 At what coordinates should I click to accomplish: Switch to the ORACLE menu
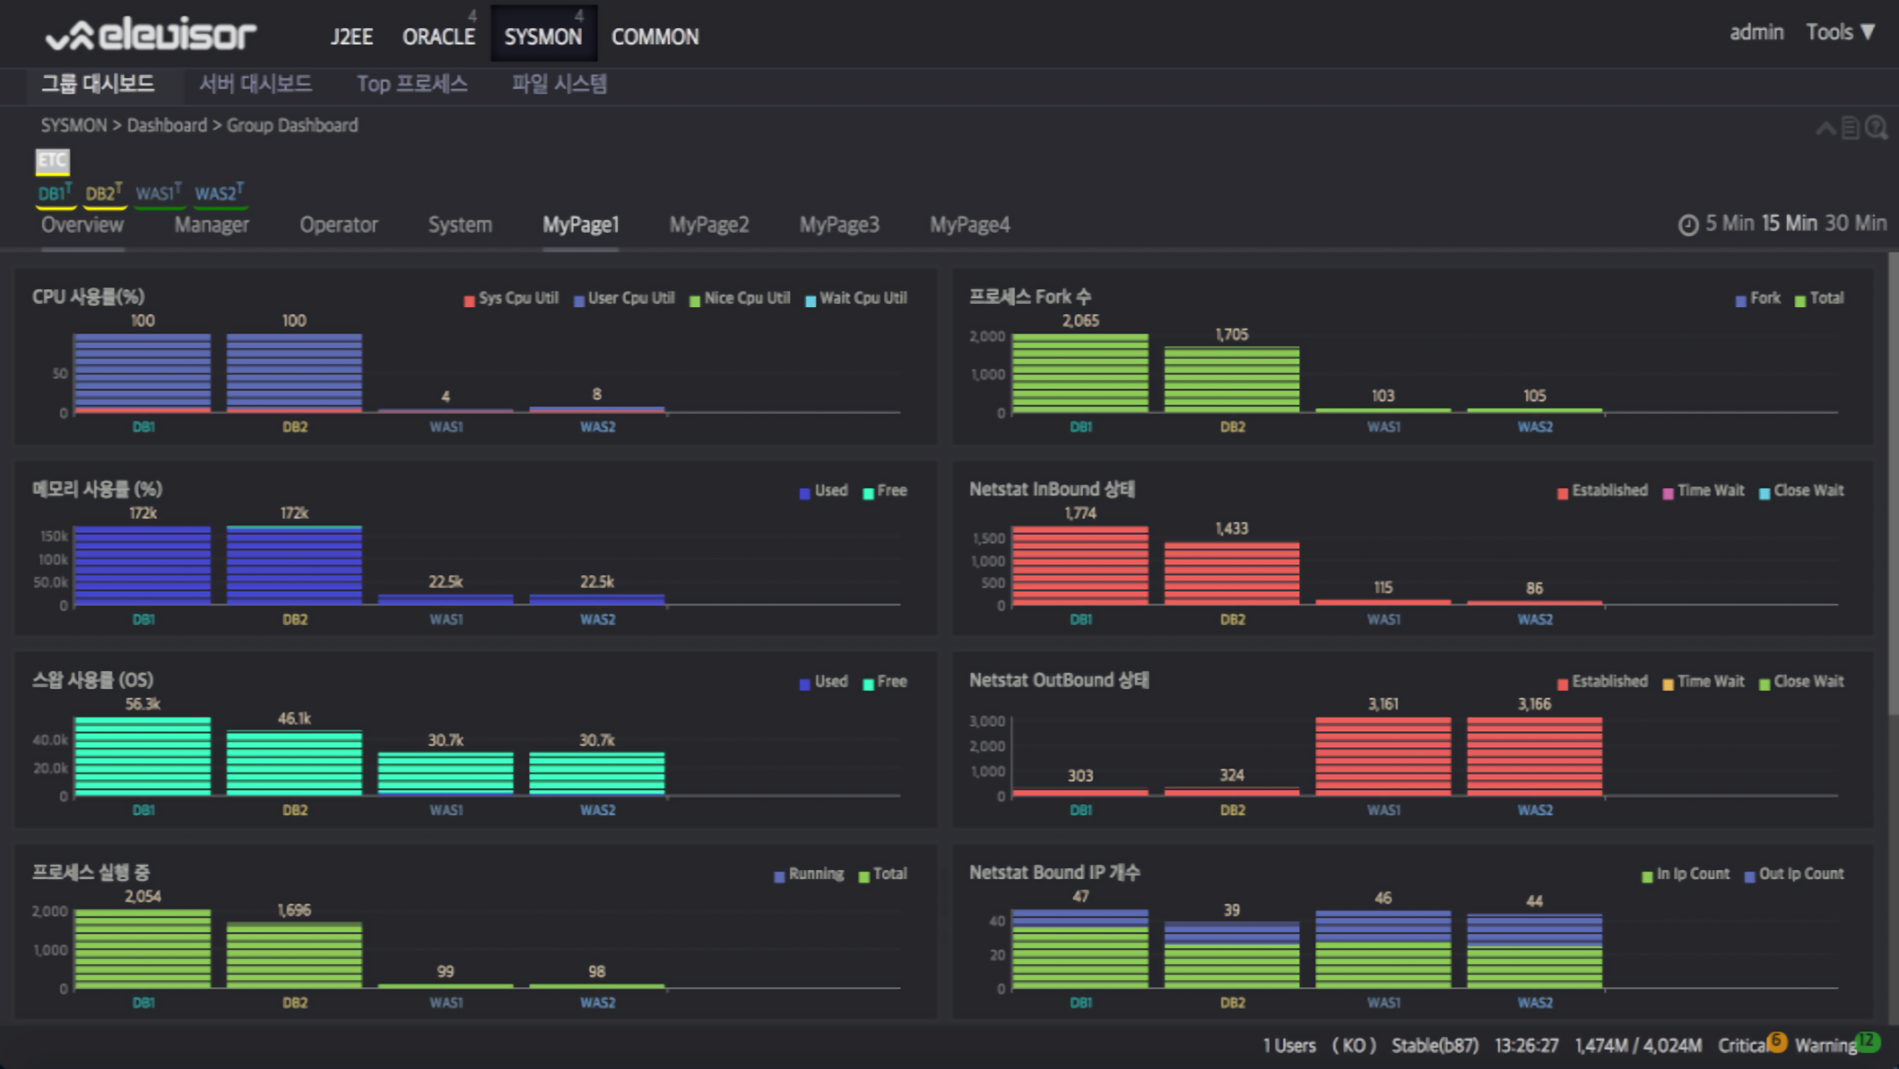[x=439, y=36]
